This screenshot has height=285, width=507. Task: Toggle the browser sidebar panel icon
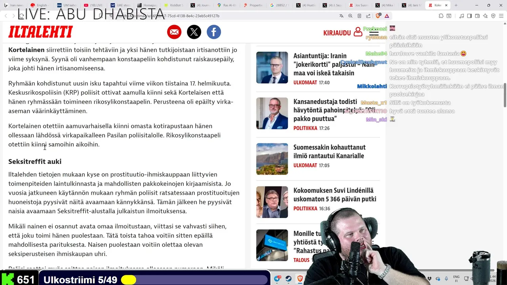[469, 16]
